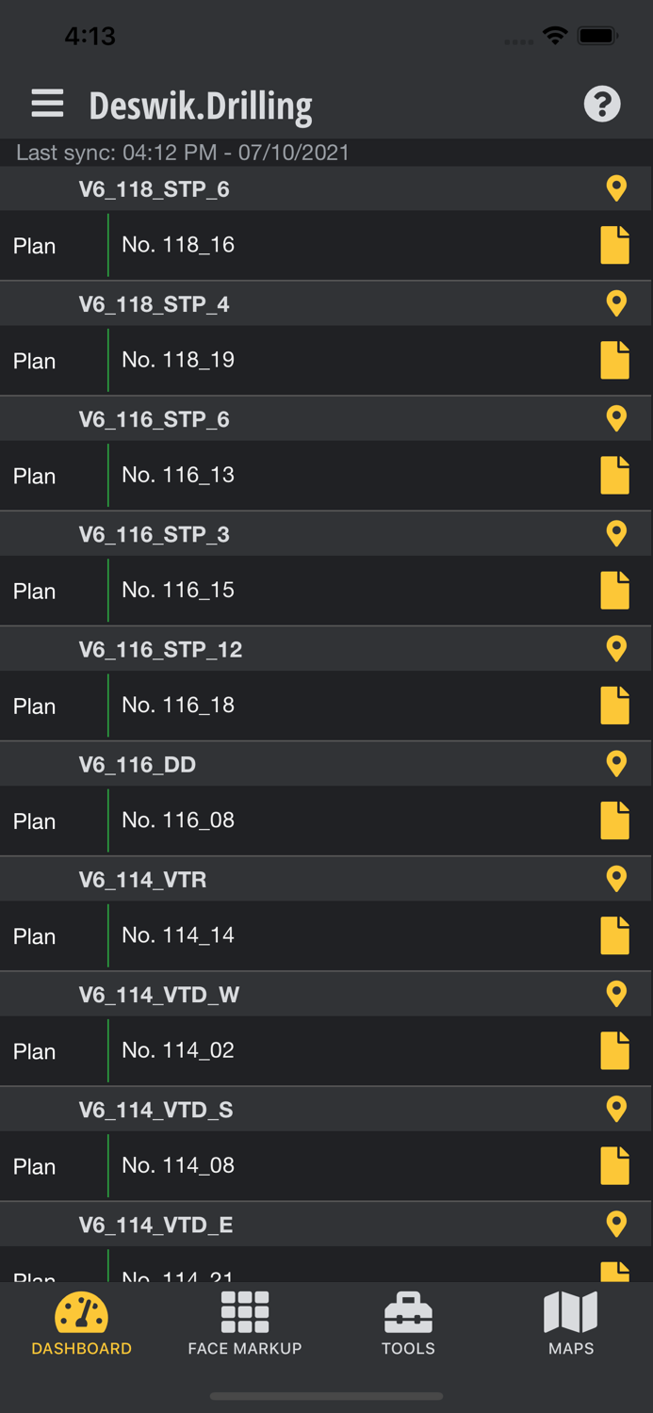The width and height of the screenshot is (653, 1413).
Task: Select the Dashboard tab
Action: click(x=82, y=1324)
